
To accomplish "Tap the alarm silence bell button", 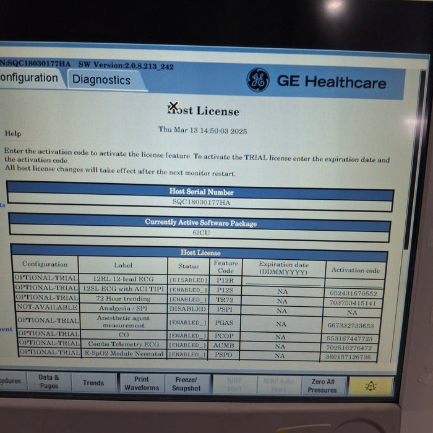I will click(x=371, y=386).
